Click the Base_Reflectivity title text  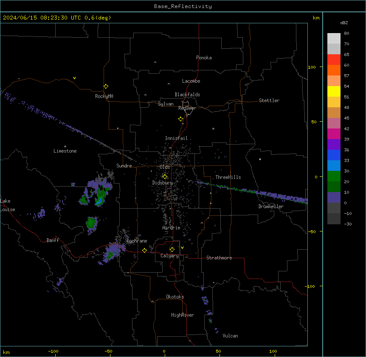(183, 6)
